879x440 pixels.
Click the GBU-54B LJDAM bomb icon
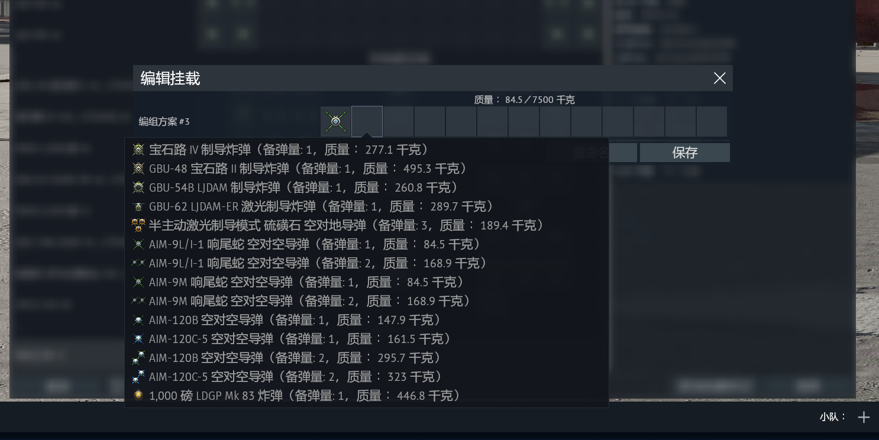pyautogui.click(x=138, y=187)
